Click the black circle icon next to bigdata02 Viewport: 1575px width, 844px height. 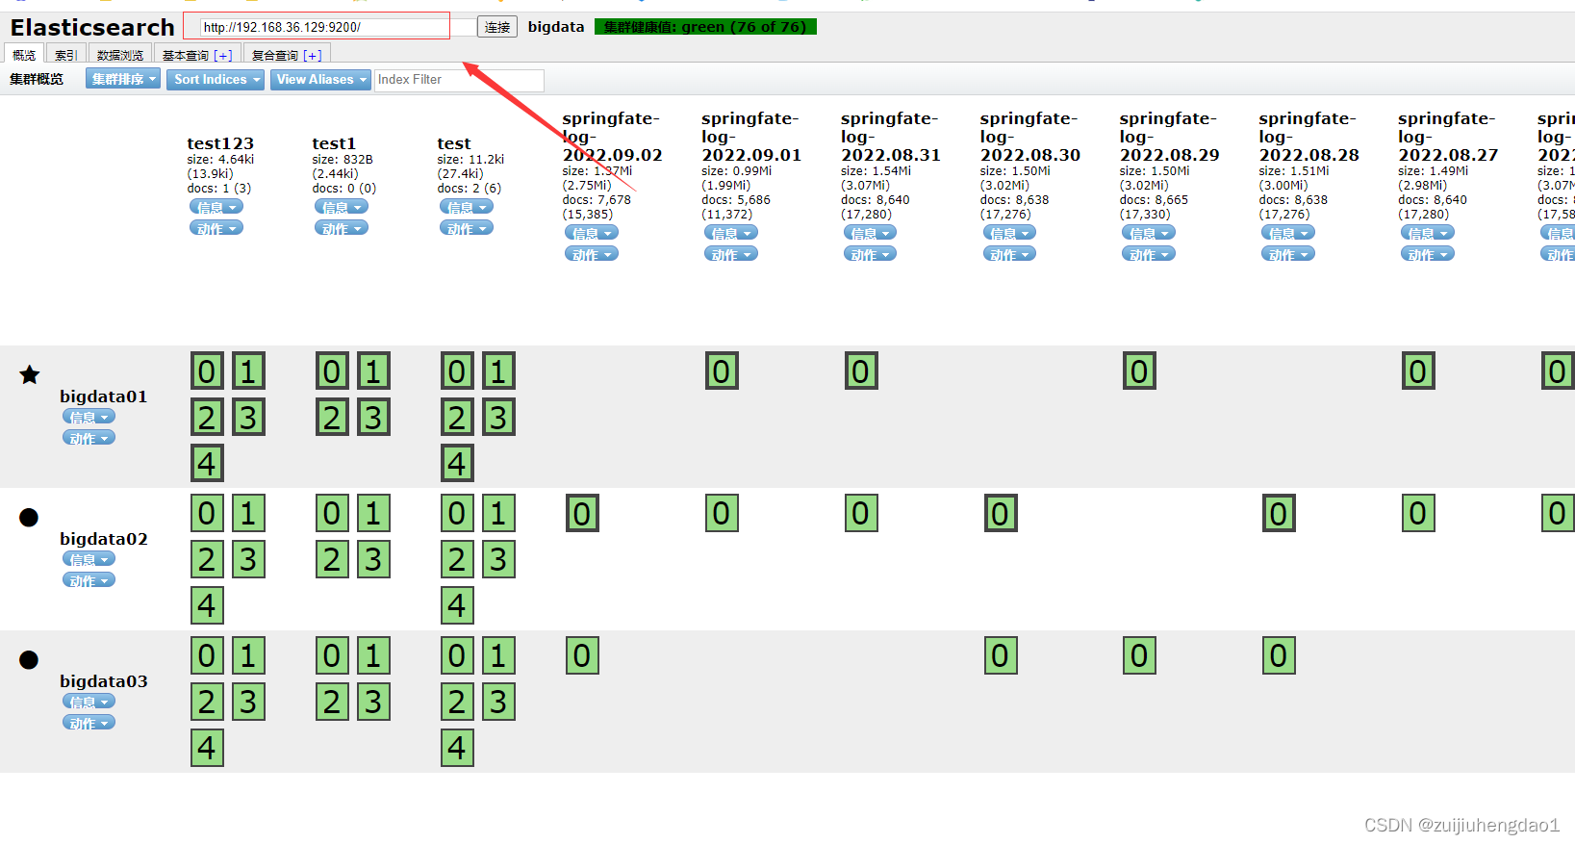[29, 517]
